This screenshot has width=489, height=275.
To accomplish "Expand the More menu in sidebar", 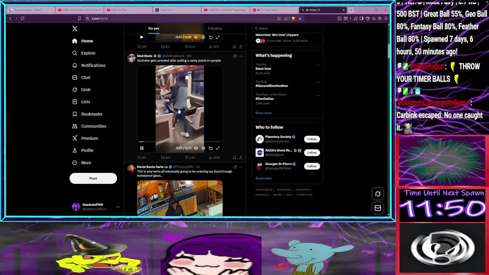I will click(x=81, y=163).
